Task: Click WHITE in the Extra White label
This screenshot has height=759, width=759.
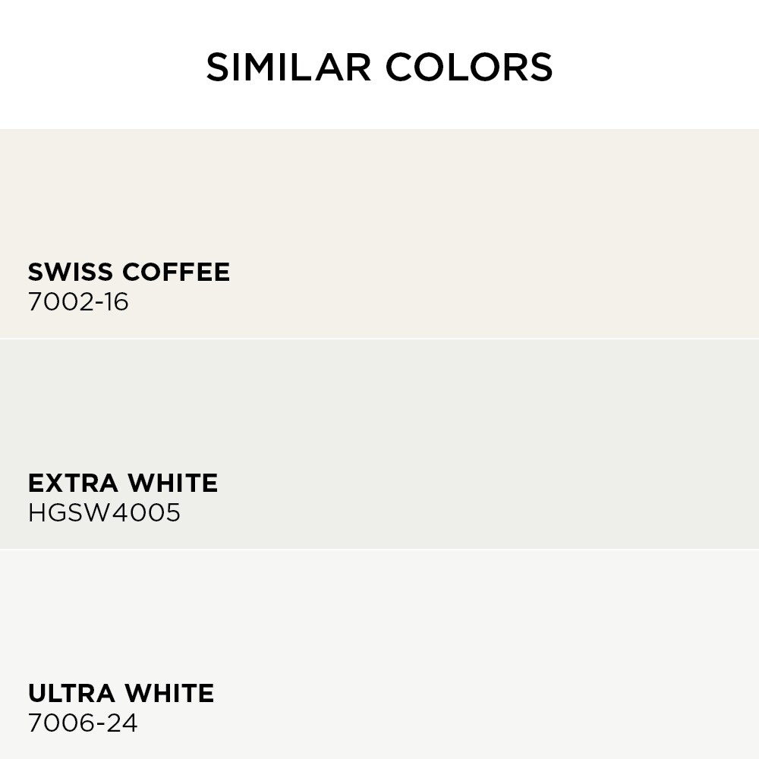Action: (173, 483)
